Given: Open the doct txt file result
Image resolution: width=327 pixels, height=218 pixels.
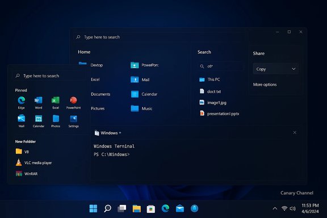Looking at the screenshot, I should click(x=210, y=91).
